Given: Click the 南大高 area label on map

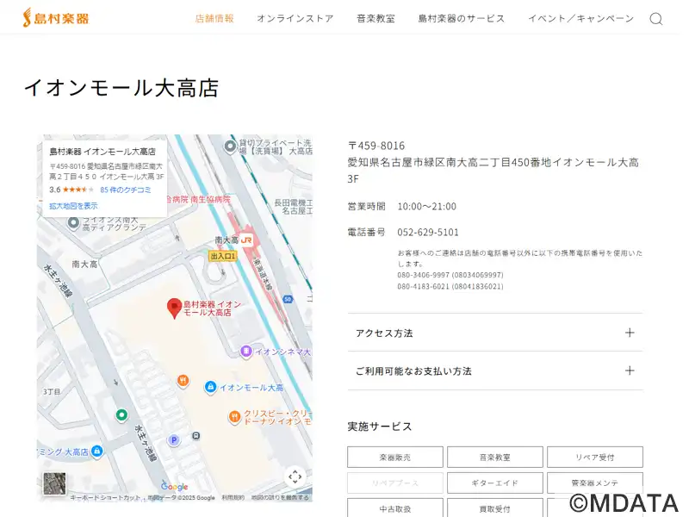Looking at the screenshot, I should tap(84, 265).
